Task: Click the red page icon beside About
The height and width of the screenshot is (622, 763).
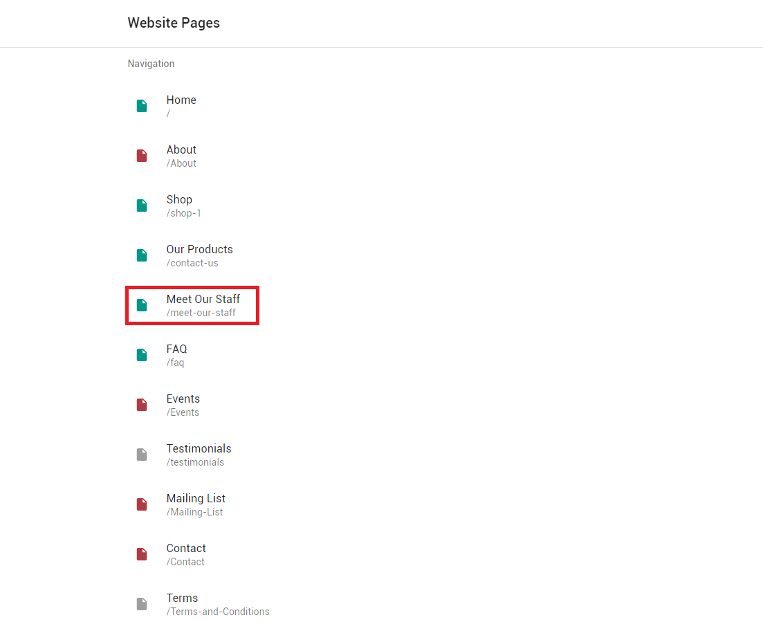Action: [142, 156]
